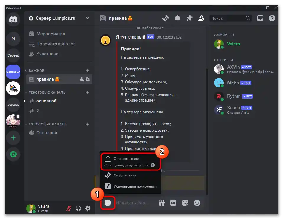Image resolution: width=283 pixels, height=219 pixels.
Task: Select the СерверL_r highlighted server icon
Action: point(13,72)
